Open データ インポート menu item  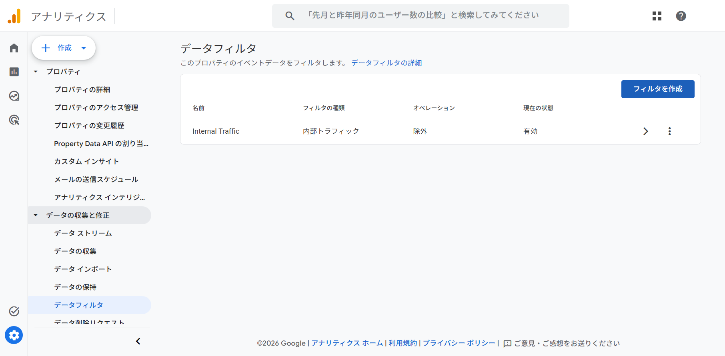tap(83, 269)
